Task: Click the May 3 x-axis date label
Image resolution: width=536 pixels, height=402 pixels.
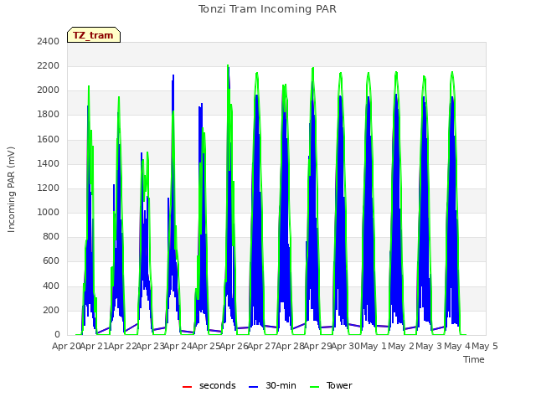Action: coord(429,346)
